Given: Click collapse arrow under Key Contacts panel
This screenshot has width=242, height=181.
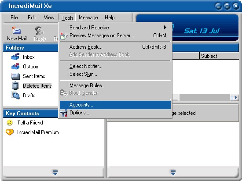Looking at the screenshot, I should (55, 172).
